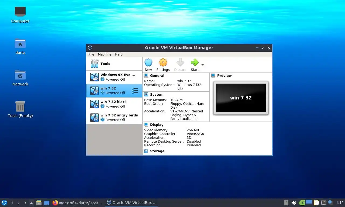Click the Display monitor icon
The width and height of the screenshot is (345, 207).
point(146,125)
